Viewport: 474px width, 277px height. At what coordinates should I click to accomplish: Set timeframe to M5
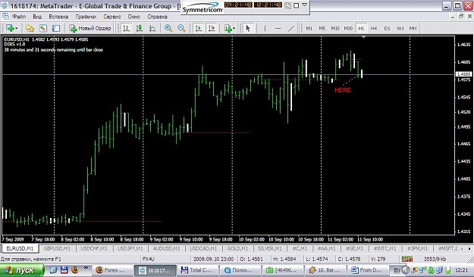coord(322,28)
